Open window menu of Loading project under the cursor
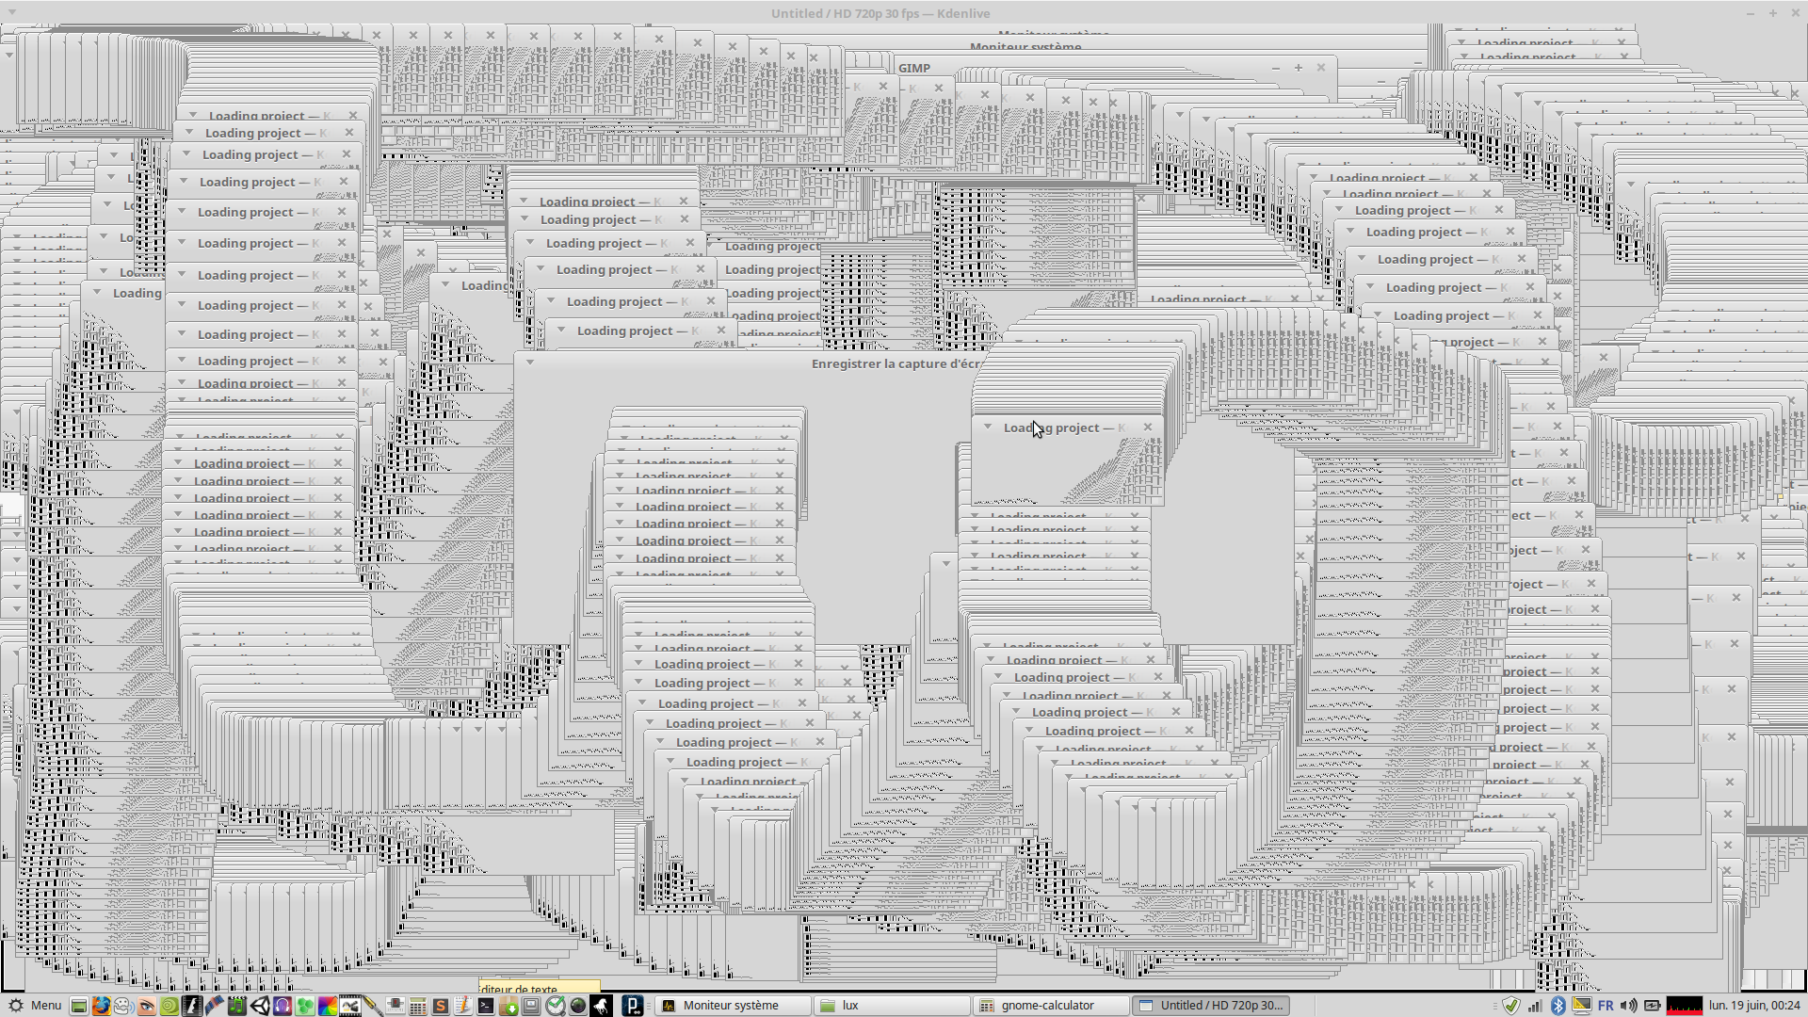The width and height of the screenshot is (1808, 1017). 988,427
